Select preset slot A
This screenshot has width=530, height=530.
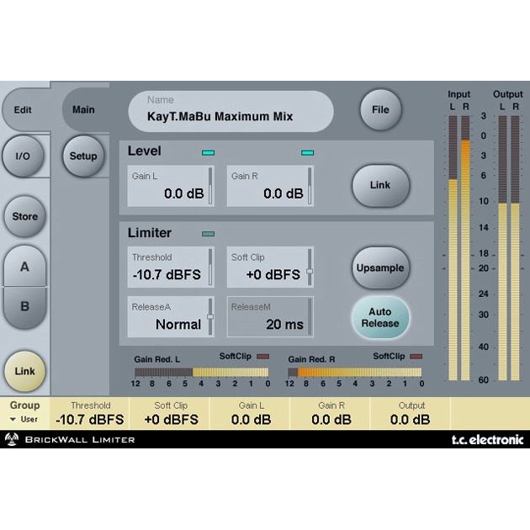(x=24, y=267)
